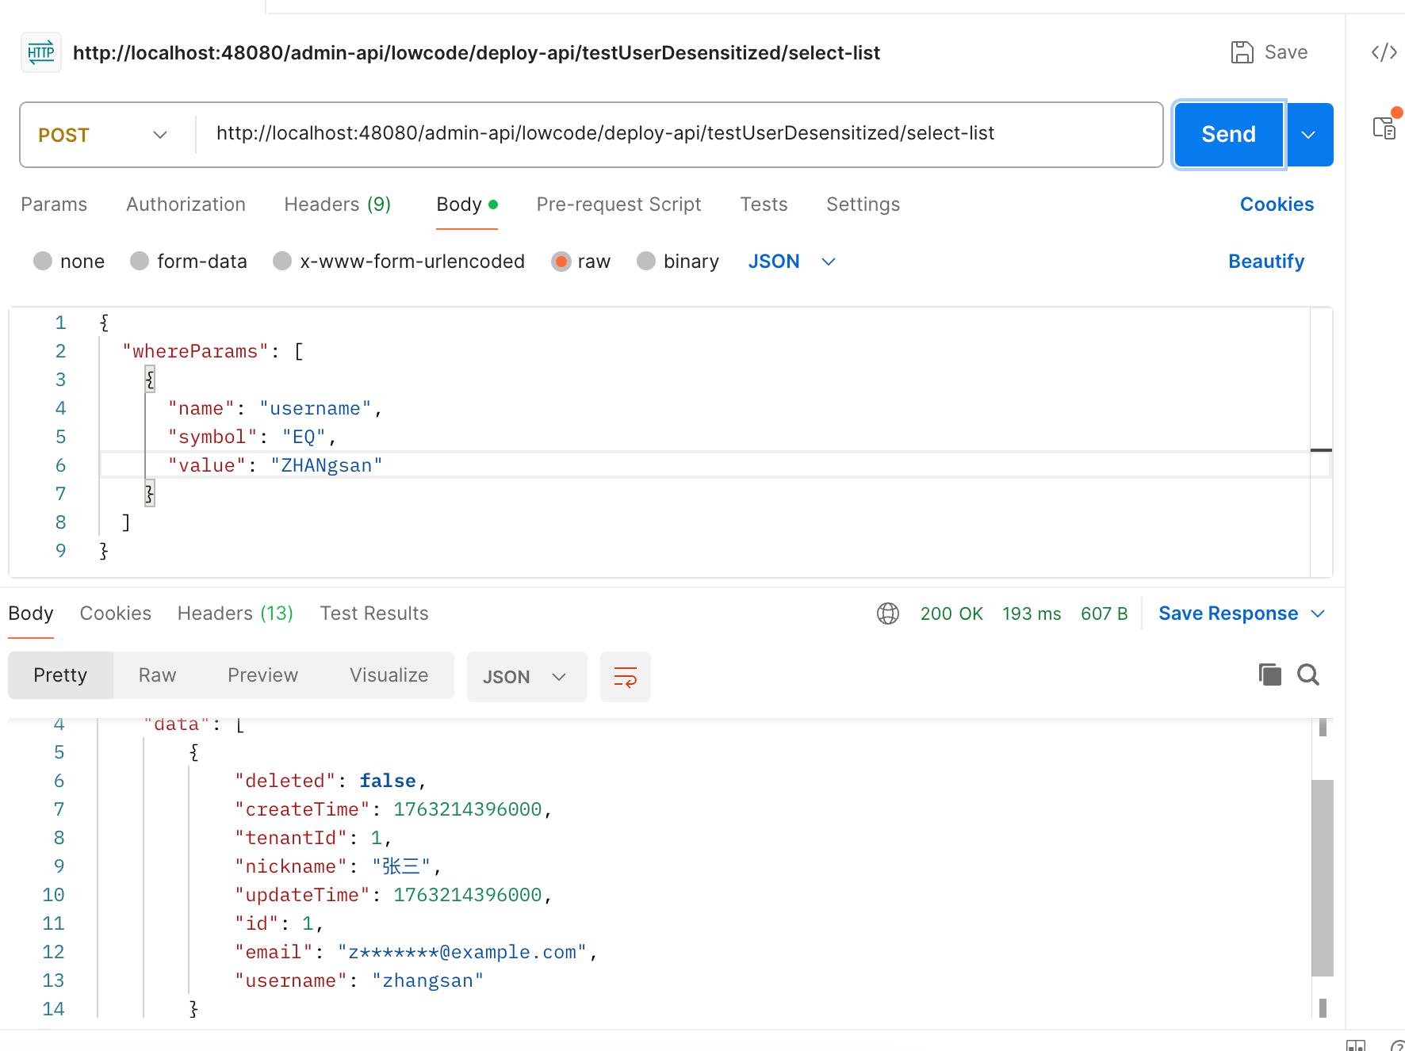This screenshot has width=1405, height=1051.
Task: Copy response body to clipboard
Action: [1269, 675]
